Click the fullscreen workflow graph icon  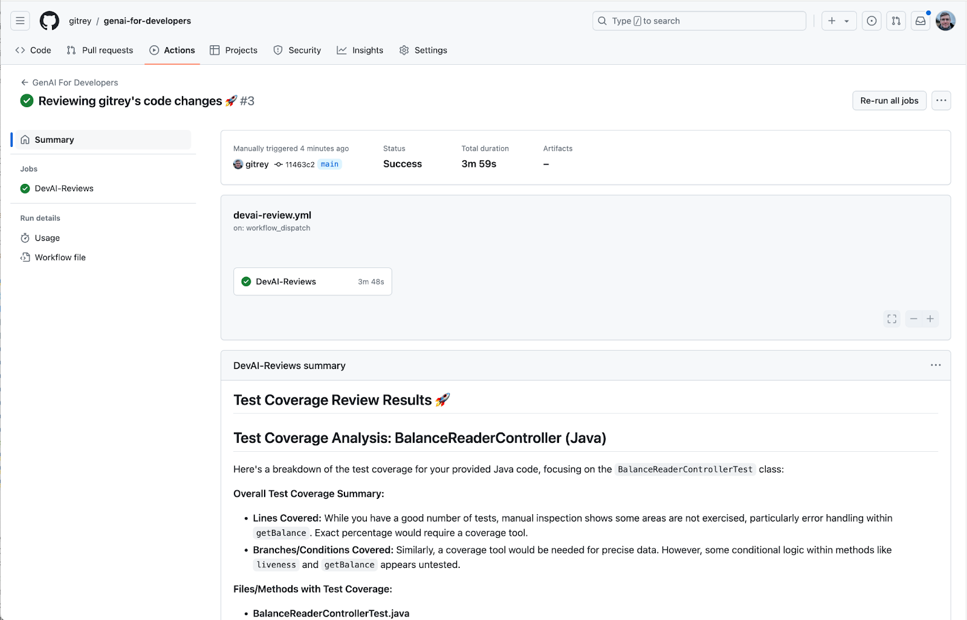tap(891, 319)
